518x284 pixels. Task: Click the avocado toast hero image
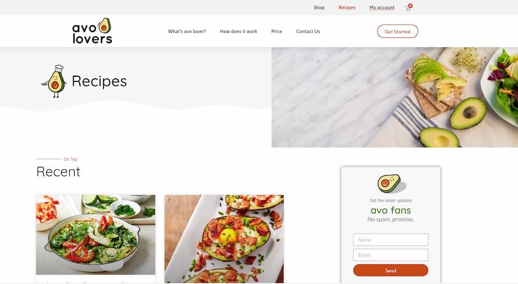pos(395,97)
